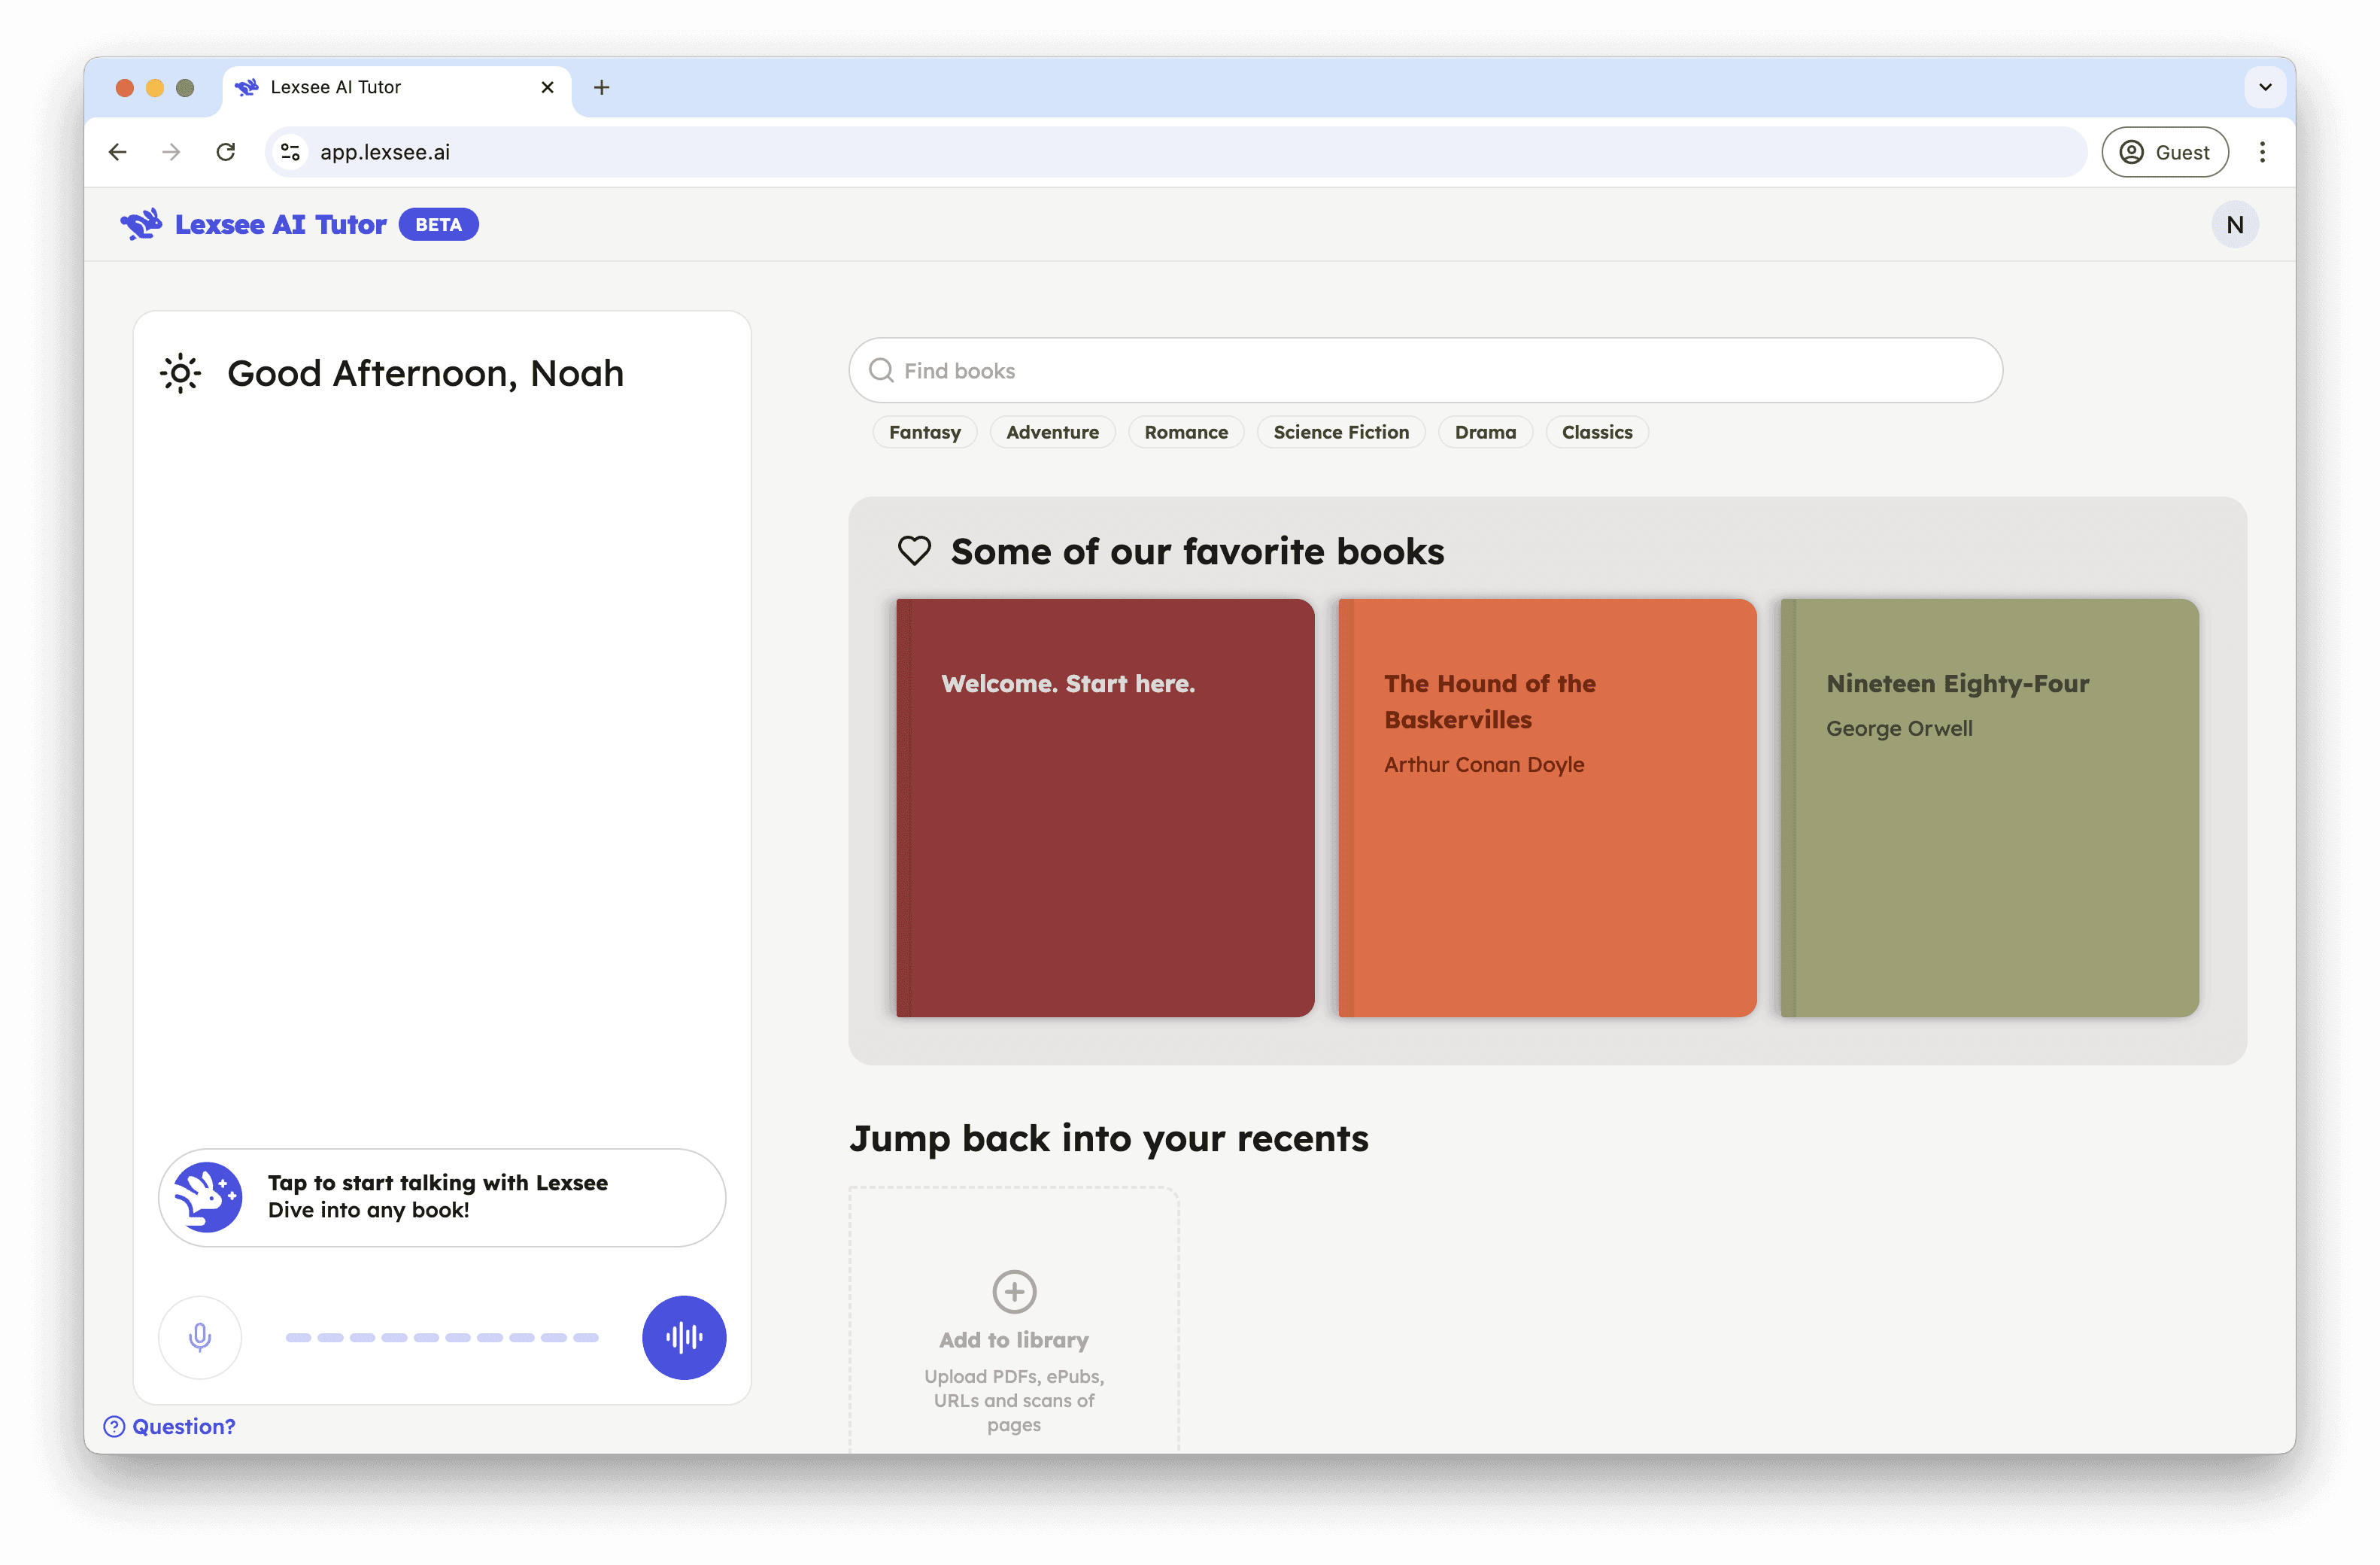Open a new browser tab
Screen dimensions: 2380x1565
[601, 87]
